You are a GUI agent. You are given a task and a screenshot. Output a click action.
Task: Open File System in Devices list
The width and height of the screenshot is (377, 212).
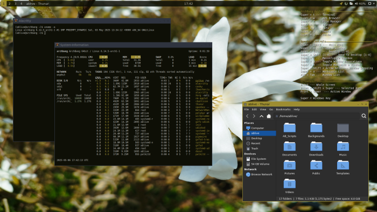click(260, 159)
